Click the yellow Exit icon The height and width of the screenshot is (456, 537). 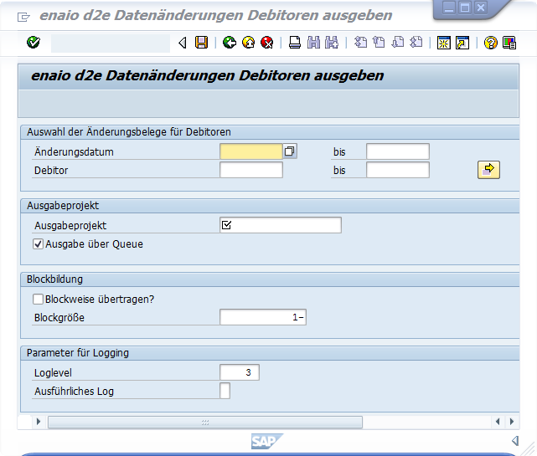click(248, 43)
